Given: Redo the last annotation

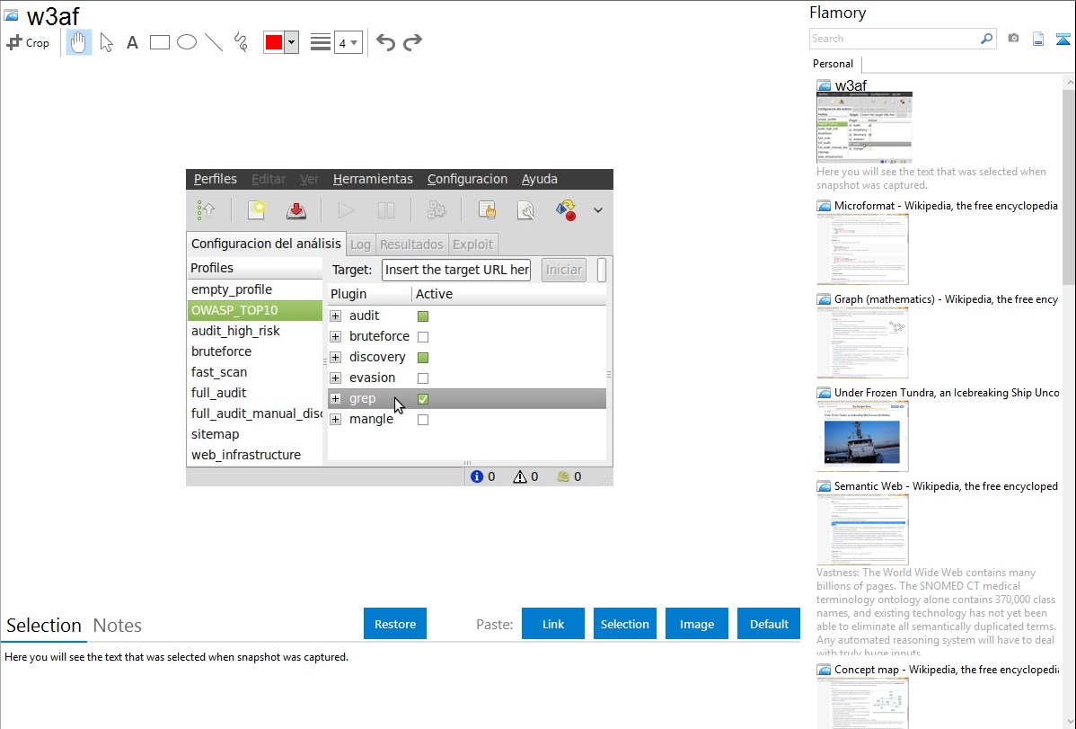Looking at the screenshot, I should 412,42.
